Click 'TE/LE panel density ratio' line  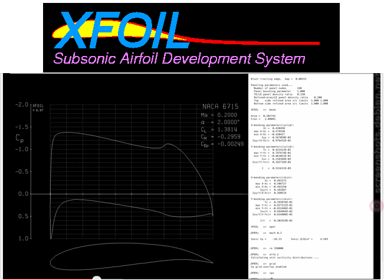[x=279, y=94]
